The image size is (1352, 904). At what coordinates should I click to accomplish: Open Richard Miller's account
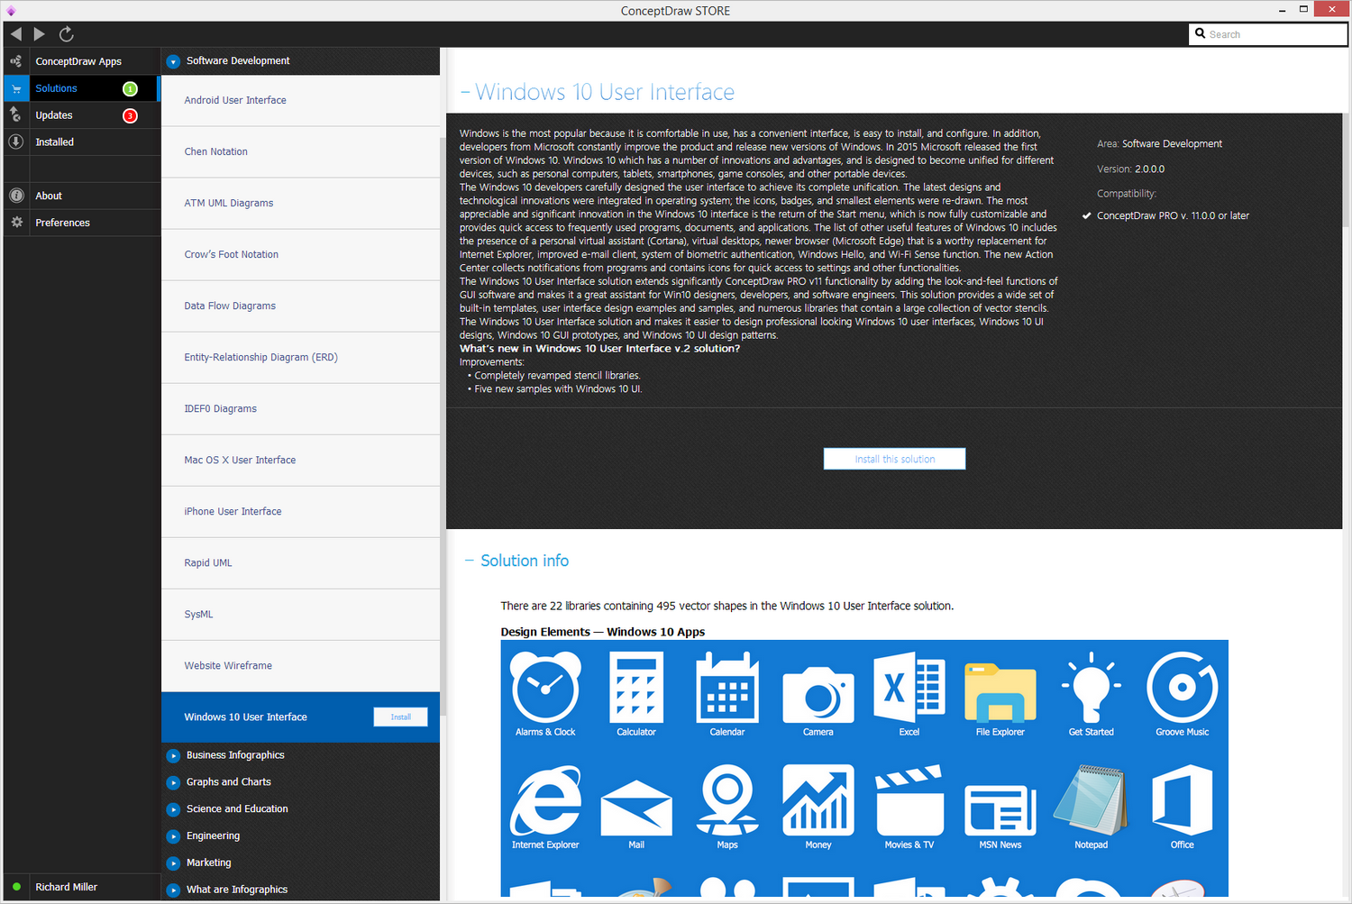pos(66,887)
